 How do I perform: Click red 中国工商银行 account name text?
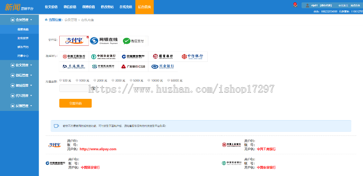pyautogui.click(x=266, y=149)
